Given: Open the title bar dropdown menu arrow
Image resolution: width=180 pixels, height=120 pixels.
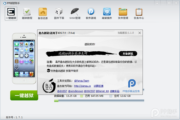Looking at the screenshot, I should (x=157, y=3).
